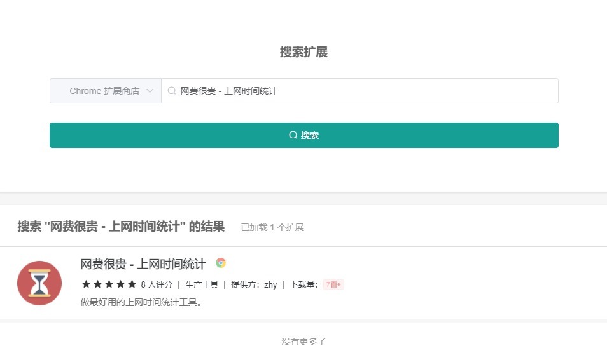Screen dimensions: 607x353
Task: Click the first rating star
Action: point(86,284)
